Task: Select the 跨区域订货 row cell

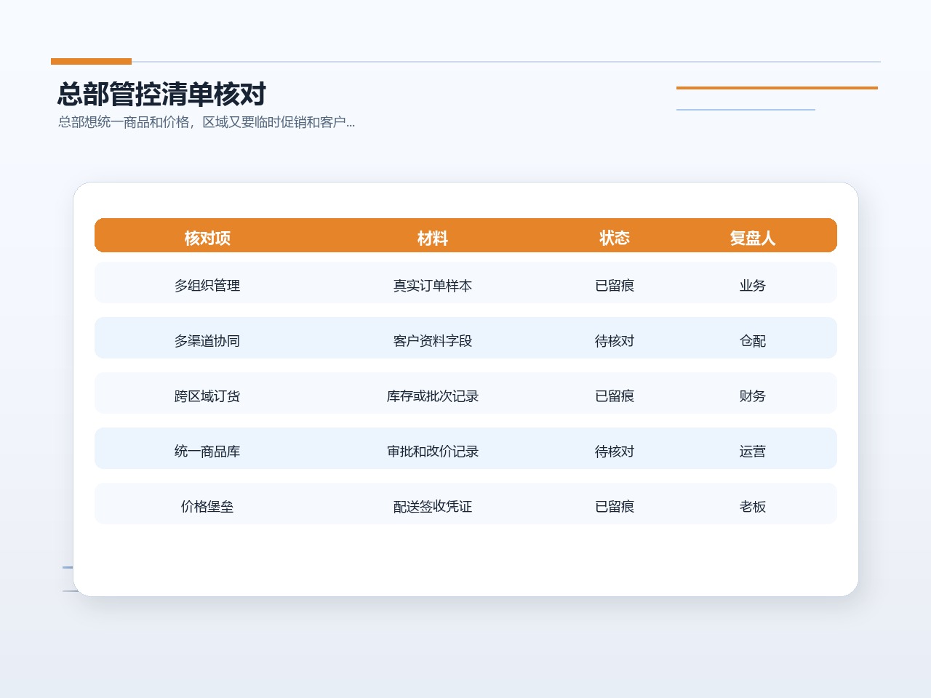Action: tap(207, 396)
